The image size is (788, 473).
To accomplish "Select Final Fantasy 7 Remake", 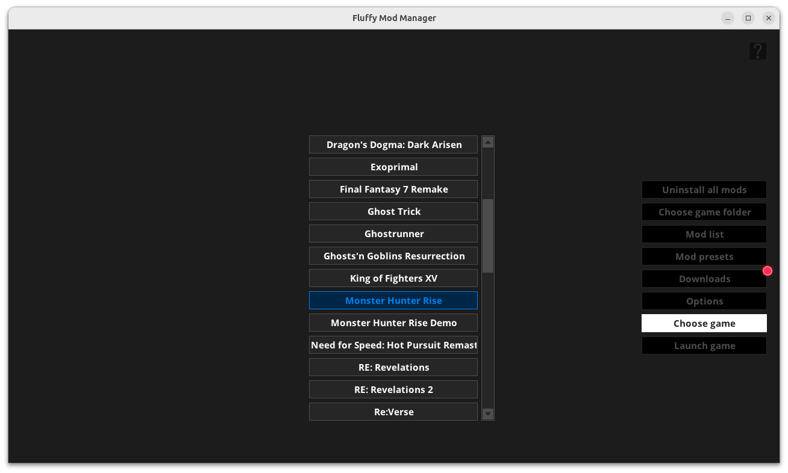I will 393,189.
